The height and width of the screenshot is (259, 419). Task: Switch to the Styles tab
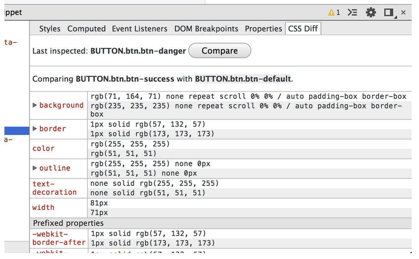[50, 28]
